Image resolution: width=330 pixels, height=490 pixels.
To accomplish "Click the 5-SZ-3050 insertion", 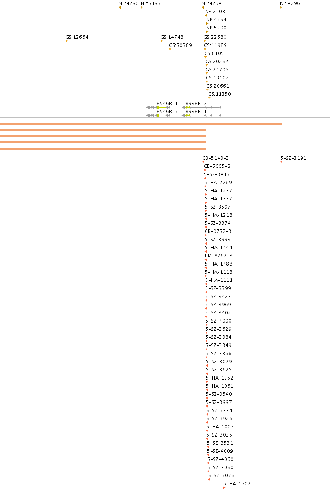I will click(220, 468).
